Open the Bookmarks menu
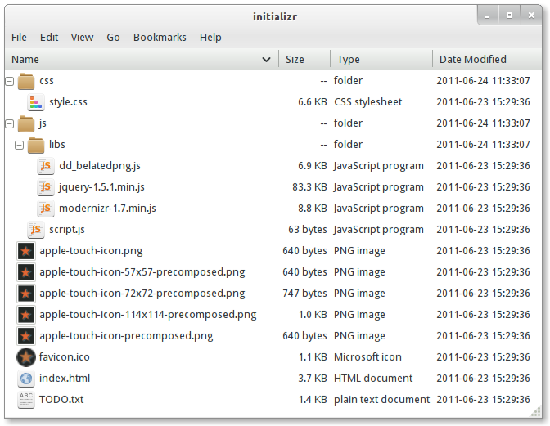Screen dimensions: 550x426 click(160, 37)
